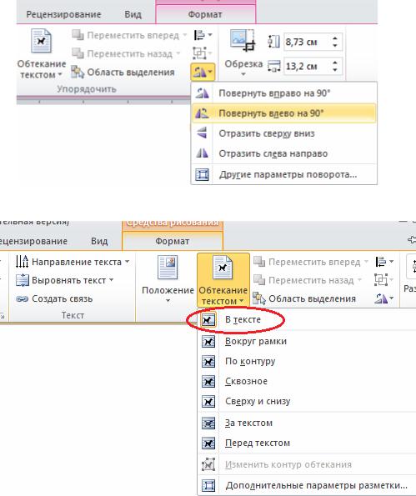Increase the 8,73 см height with the up arrow
This screenshot has width=416, height=496.
pyautogui.click(x=335, y=38)
